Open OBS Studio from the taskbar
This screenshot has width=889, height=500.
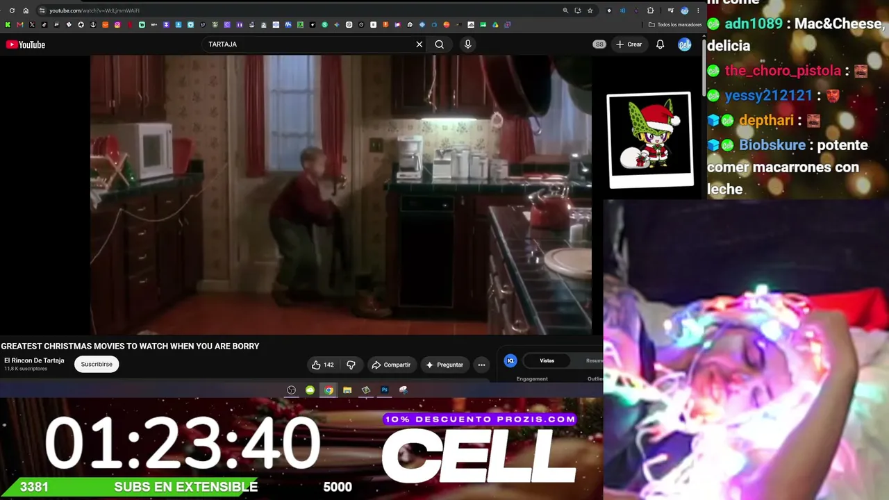tap(292, 390)
